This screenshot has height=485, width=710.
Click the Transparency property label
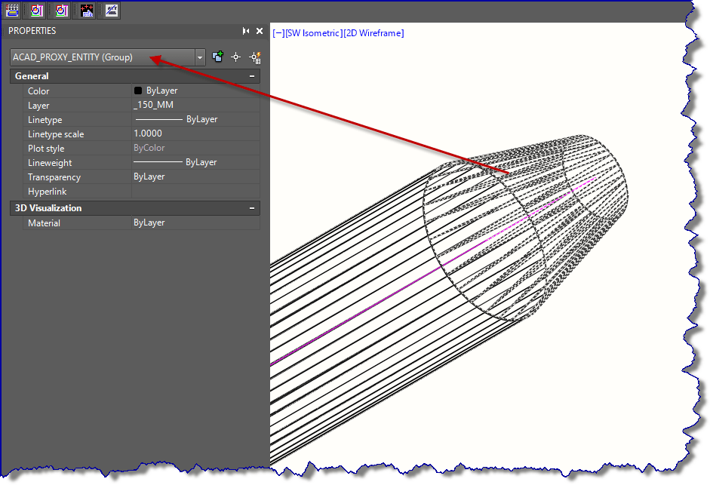[x=54, y=177]
